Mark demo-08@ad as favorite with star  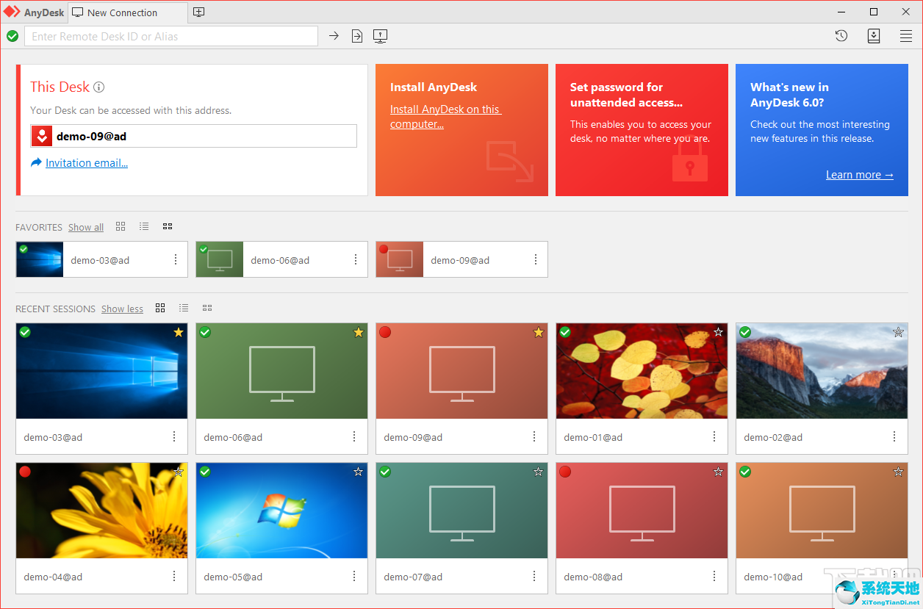coord(719,472)
